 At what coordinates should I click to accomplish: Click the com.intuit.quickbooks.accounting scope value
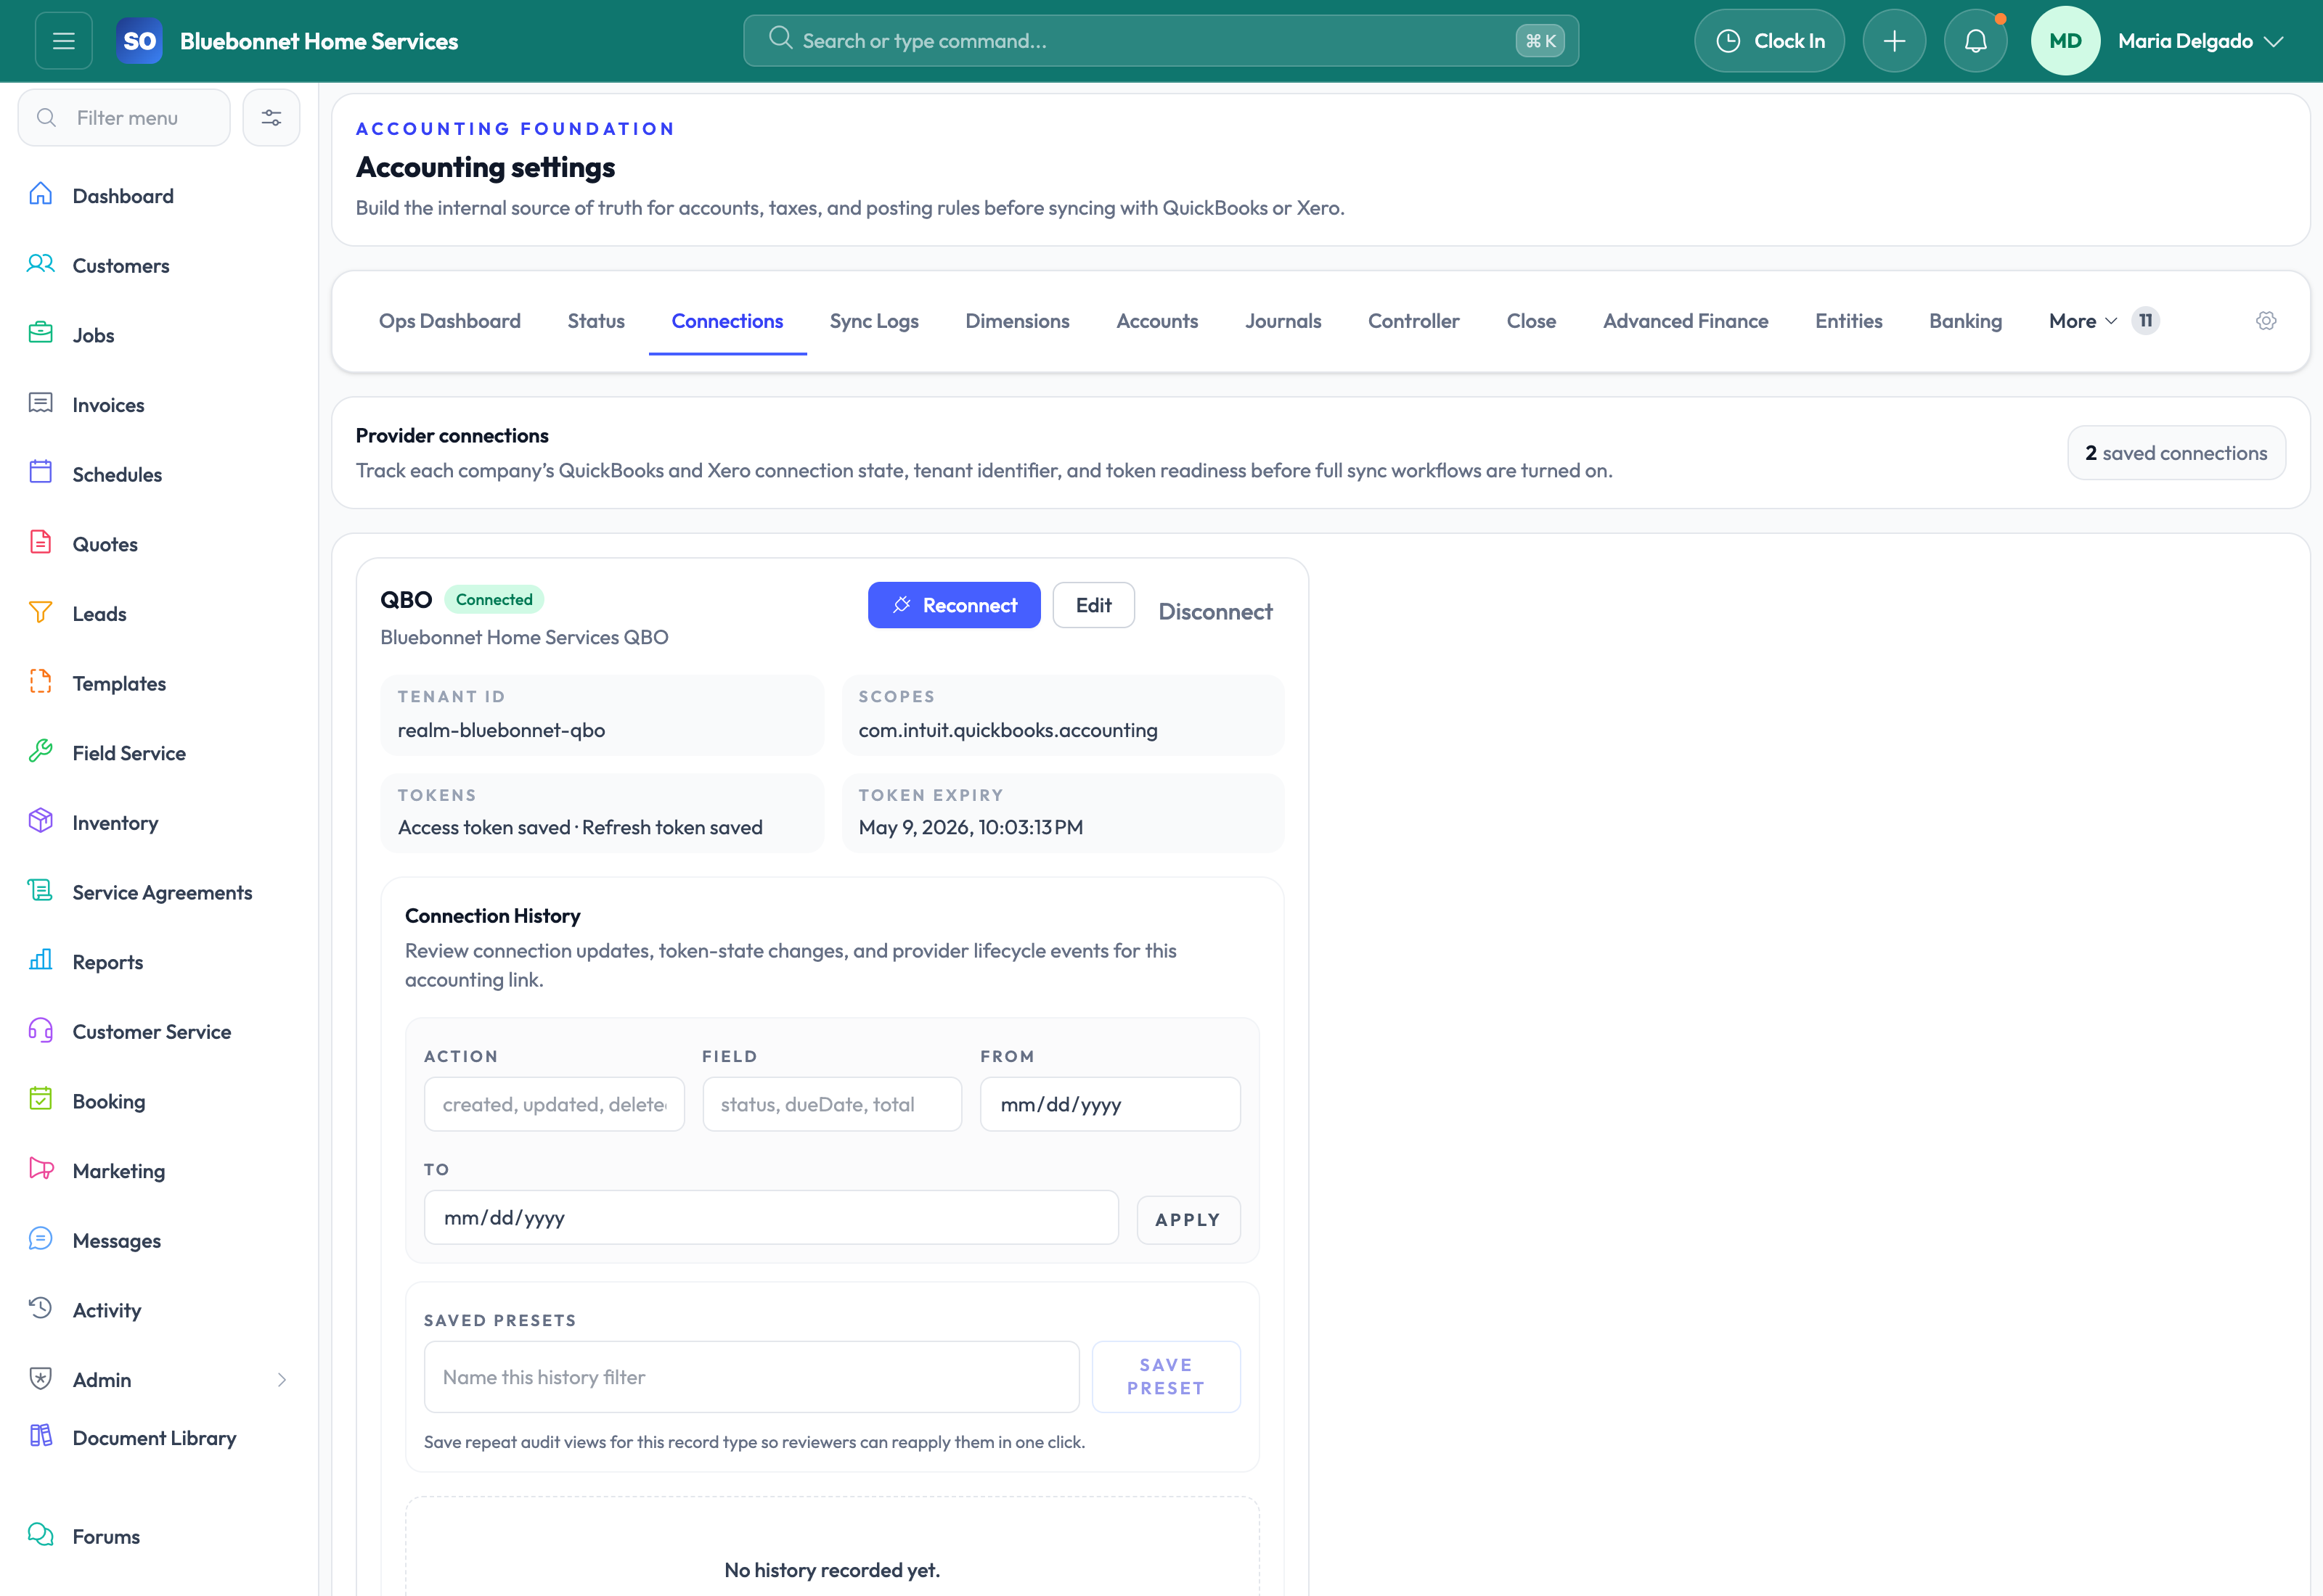(x=1008, y=730)
